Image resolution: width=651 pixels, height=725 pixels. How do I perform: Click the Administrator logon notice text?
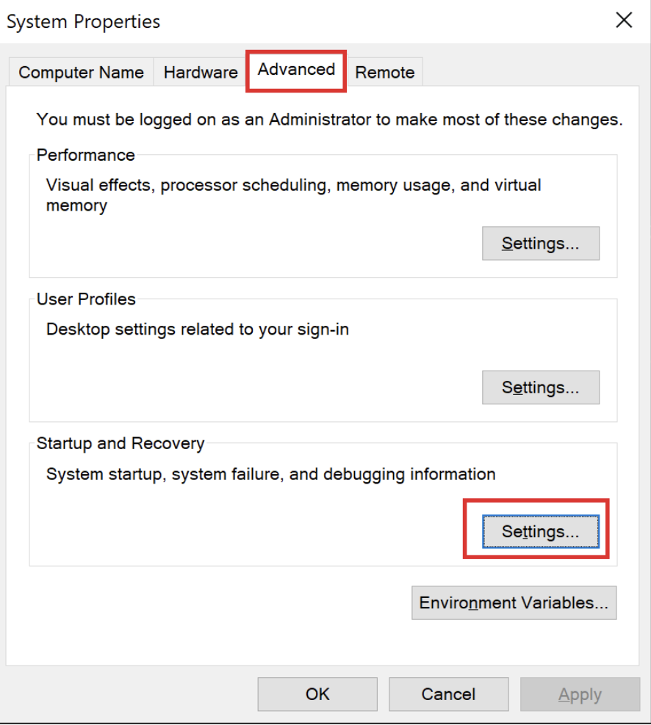point(329,120)
